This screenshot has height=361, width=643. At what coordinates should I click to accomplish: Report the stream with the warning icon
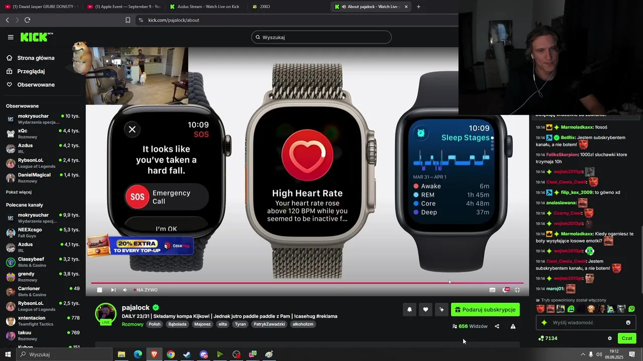(x=513, y=326)
